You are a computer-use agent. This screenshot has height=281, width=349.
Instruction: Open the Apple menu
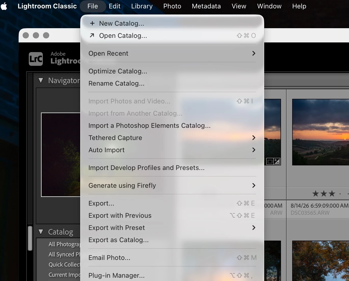pyautogui.click(x=4, y=6)
